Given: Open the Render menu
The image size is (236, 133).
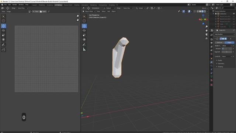Looking at the screenshot, I should 15,5.
